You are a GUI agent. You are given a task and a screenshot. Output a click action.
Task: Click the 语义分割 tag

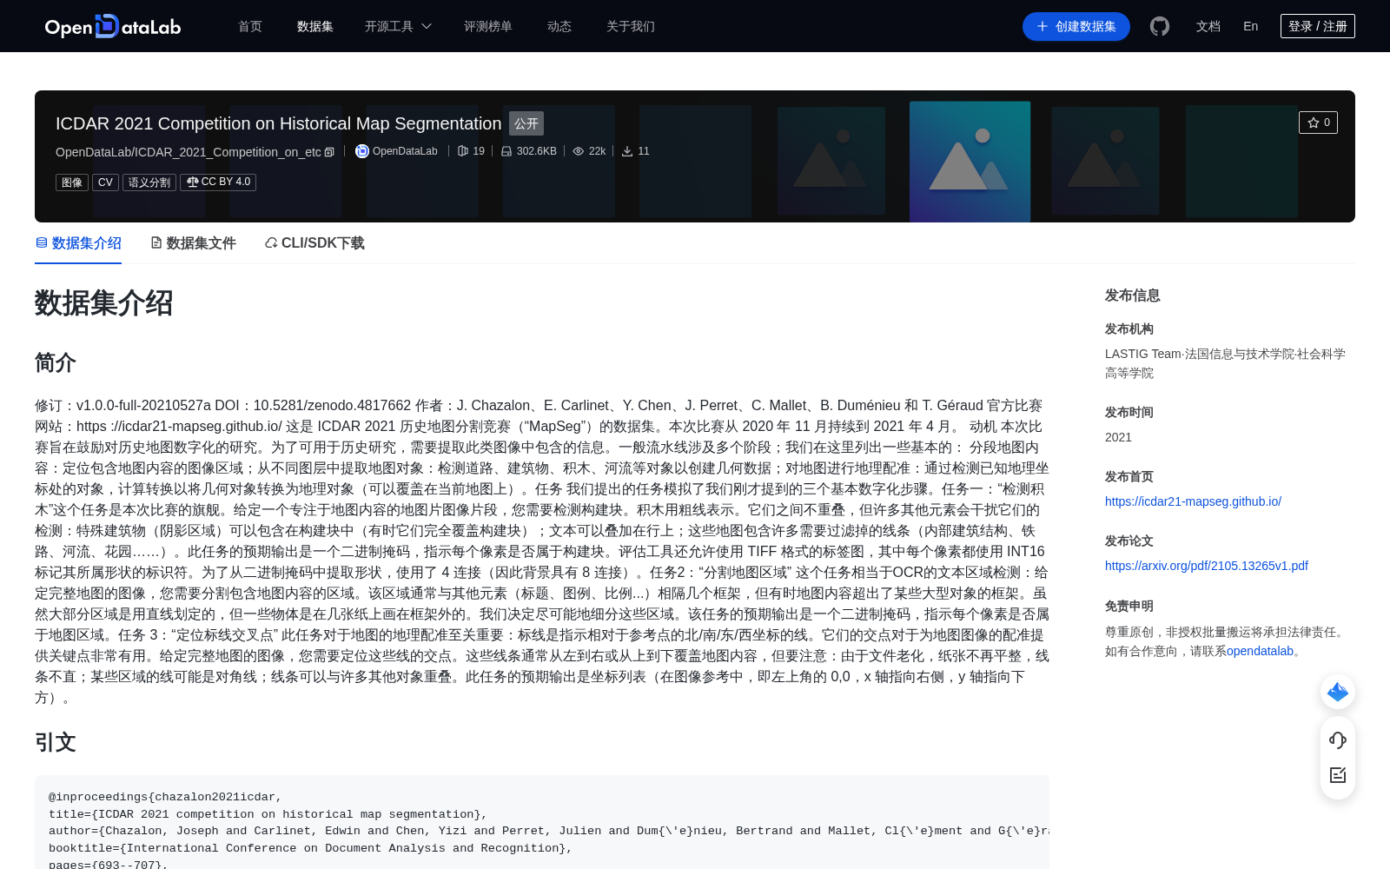pos(149,182)
